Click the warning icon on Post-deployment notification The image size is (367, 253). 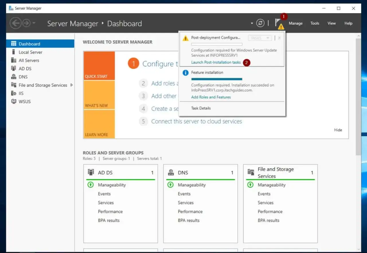[x=186, y=38]
